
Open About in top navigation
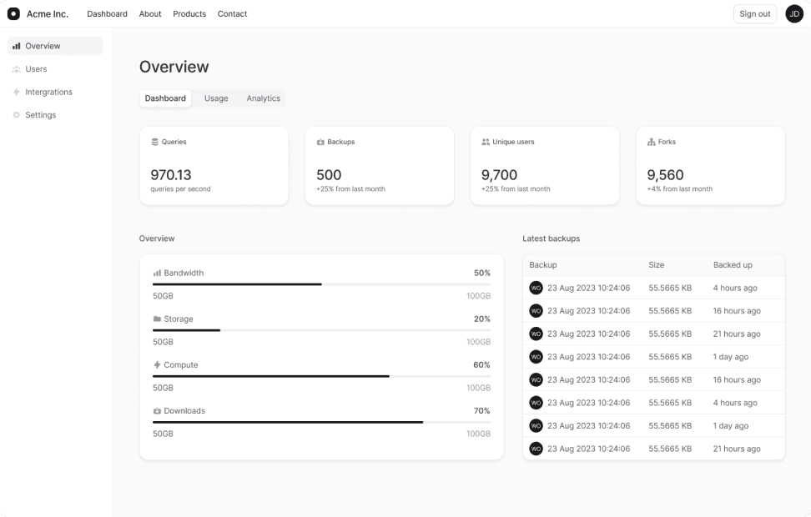[150, 14]
